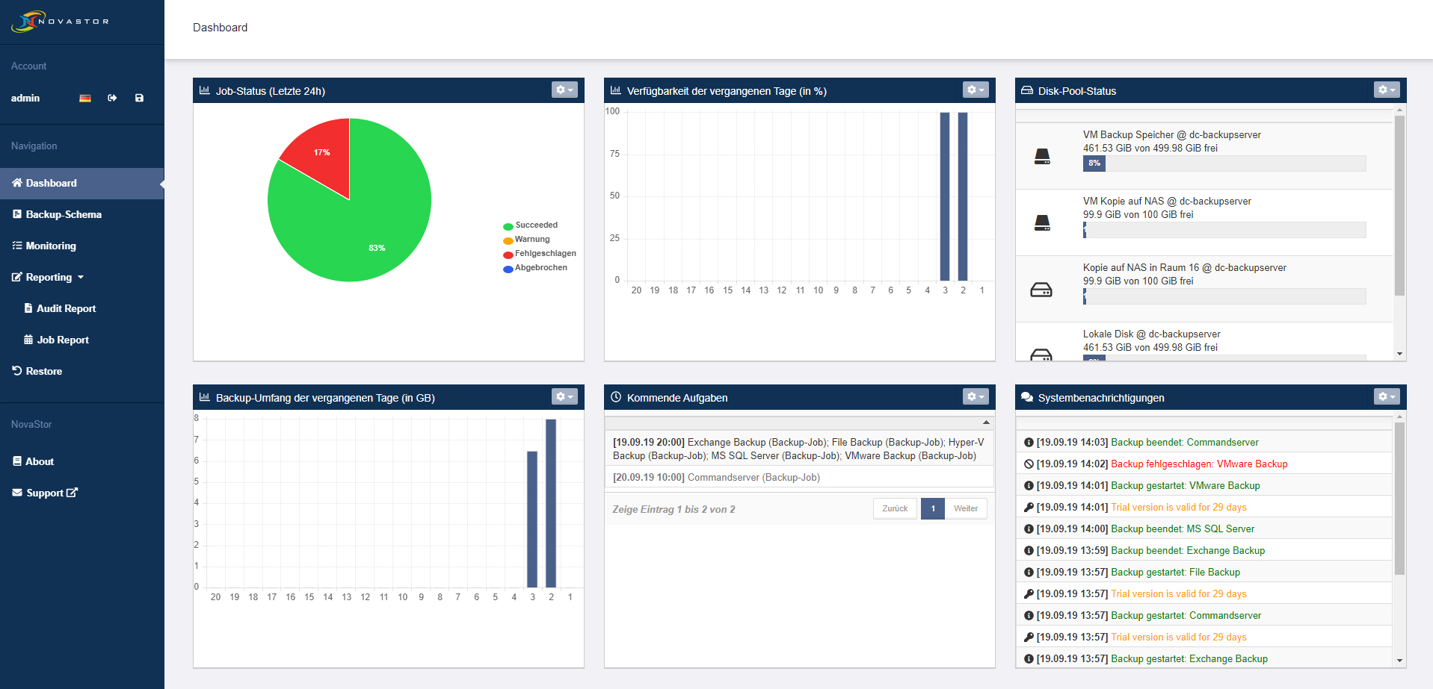Click the Systembenachrichtigungen scrollbar down arrow
This screenshot has width=1433, height=689.
click(1399, 661)
